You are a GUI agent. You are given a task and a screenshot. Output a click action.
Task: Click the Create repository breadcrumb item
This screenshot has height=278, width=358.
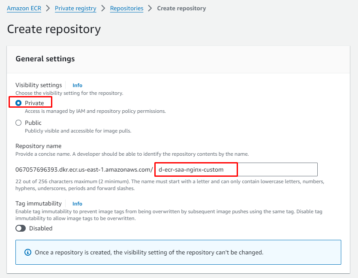click(x=181, y=8)
